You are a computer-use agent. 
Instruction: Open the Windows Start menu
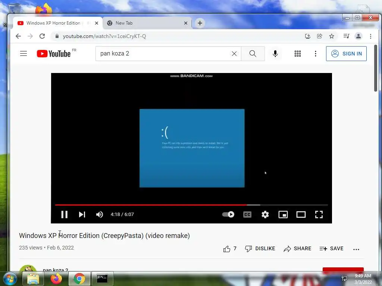10,279
